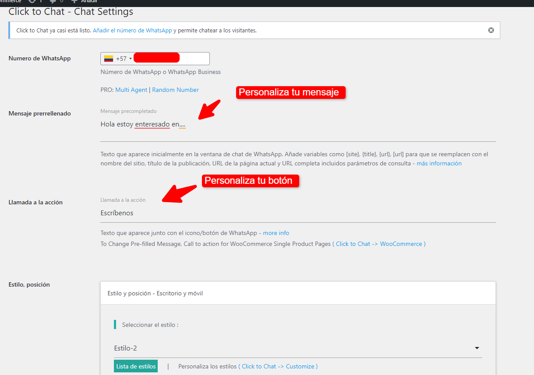Image resolution: width=534 pixels, height=375 pixels.
Task: Click the 'Numero de WhatsApp' label
Action: (x=39, y=58)
